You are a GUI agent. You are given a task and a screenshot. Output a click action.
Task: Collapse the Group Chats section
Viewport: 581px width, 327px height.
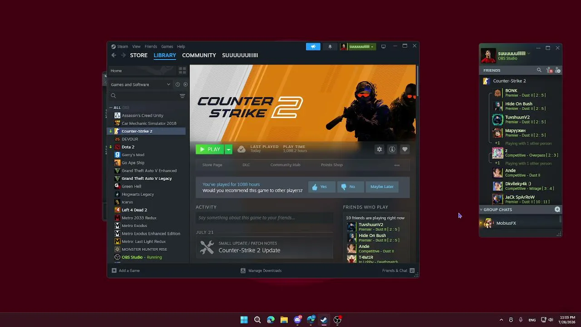(481, 210)
